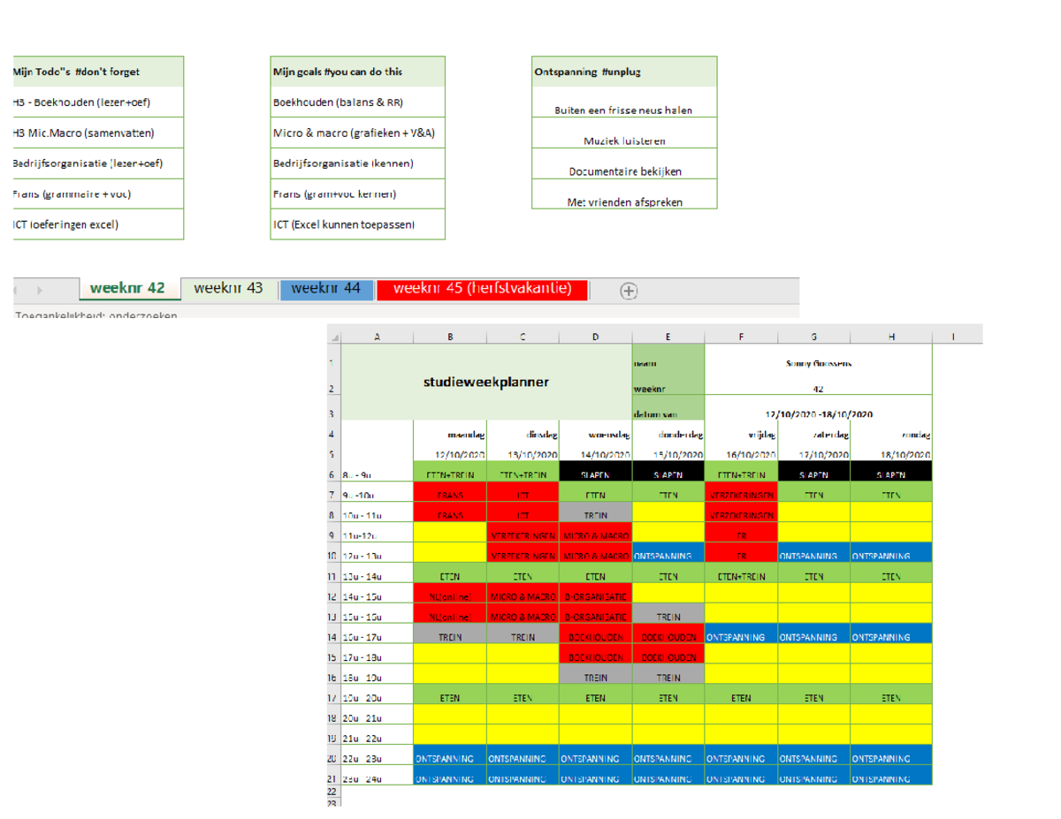Select column header B
This screenshot has height=819, width=1061.
(x=450, y=335)
